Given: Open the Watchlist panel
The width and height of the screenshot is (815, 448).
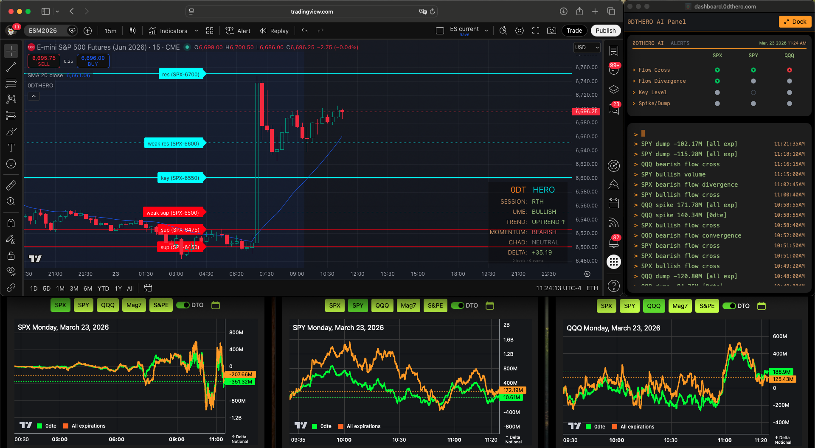Looking at the screenshot, I should click(x=613, y=50).
